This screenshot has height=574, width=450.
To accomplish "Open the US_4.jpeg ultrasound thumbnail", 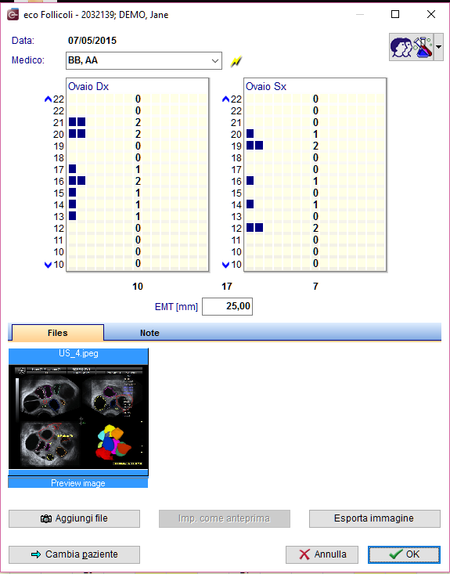I will point(78,417).
